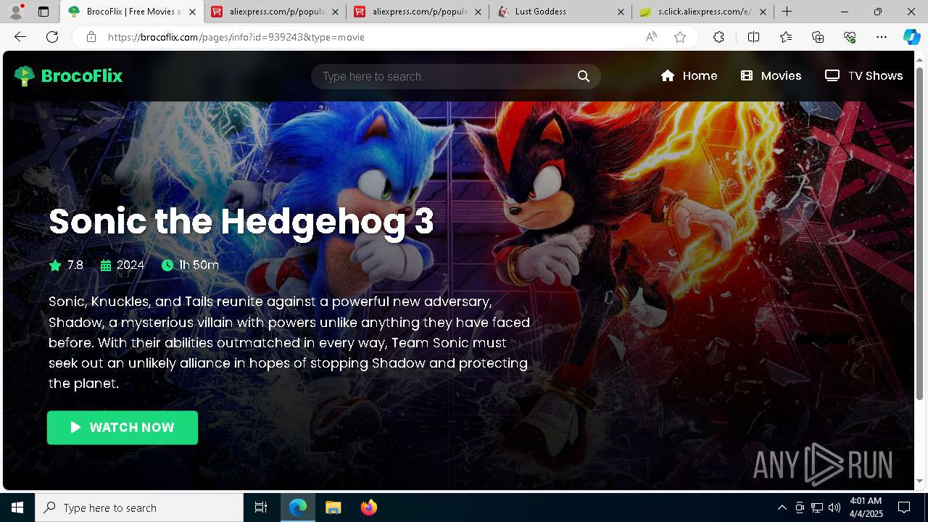Open the Collections icon
928x522 pixels.
pos(818,37)
